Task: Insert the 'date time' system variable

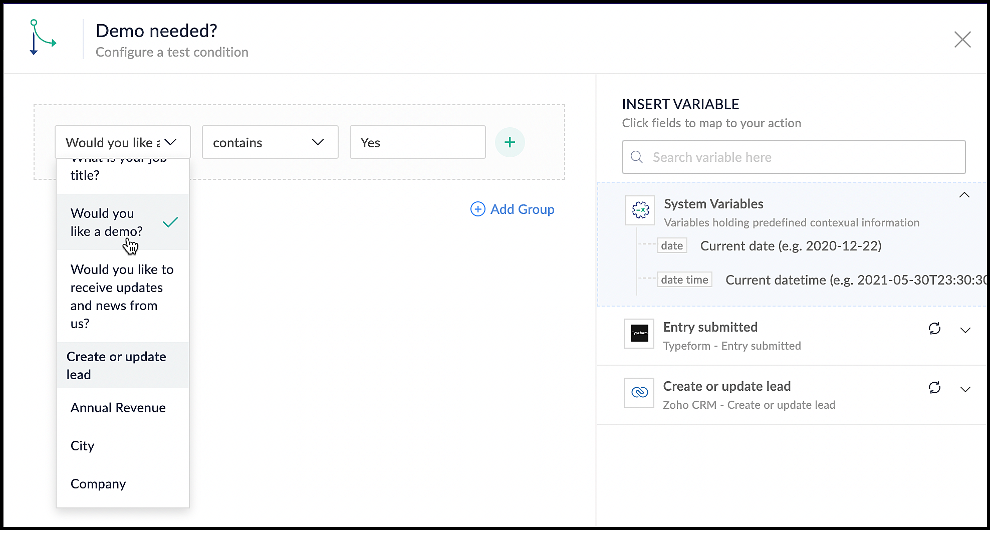Action: [684, 280]
